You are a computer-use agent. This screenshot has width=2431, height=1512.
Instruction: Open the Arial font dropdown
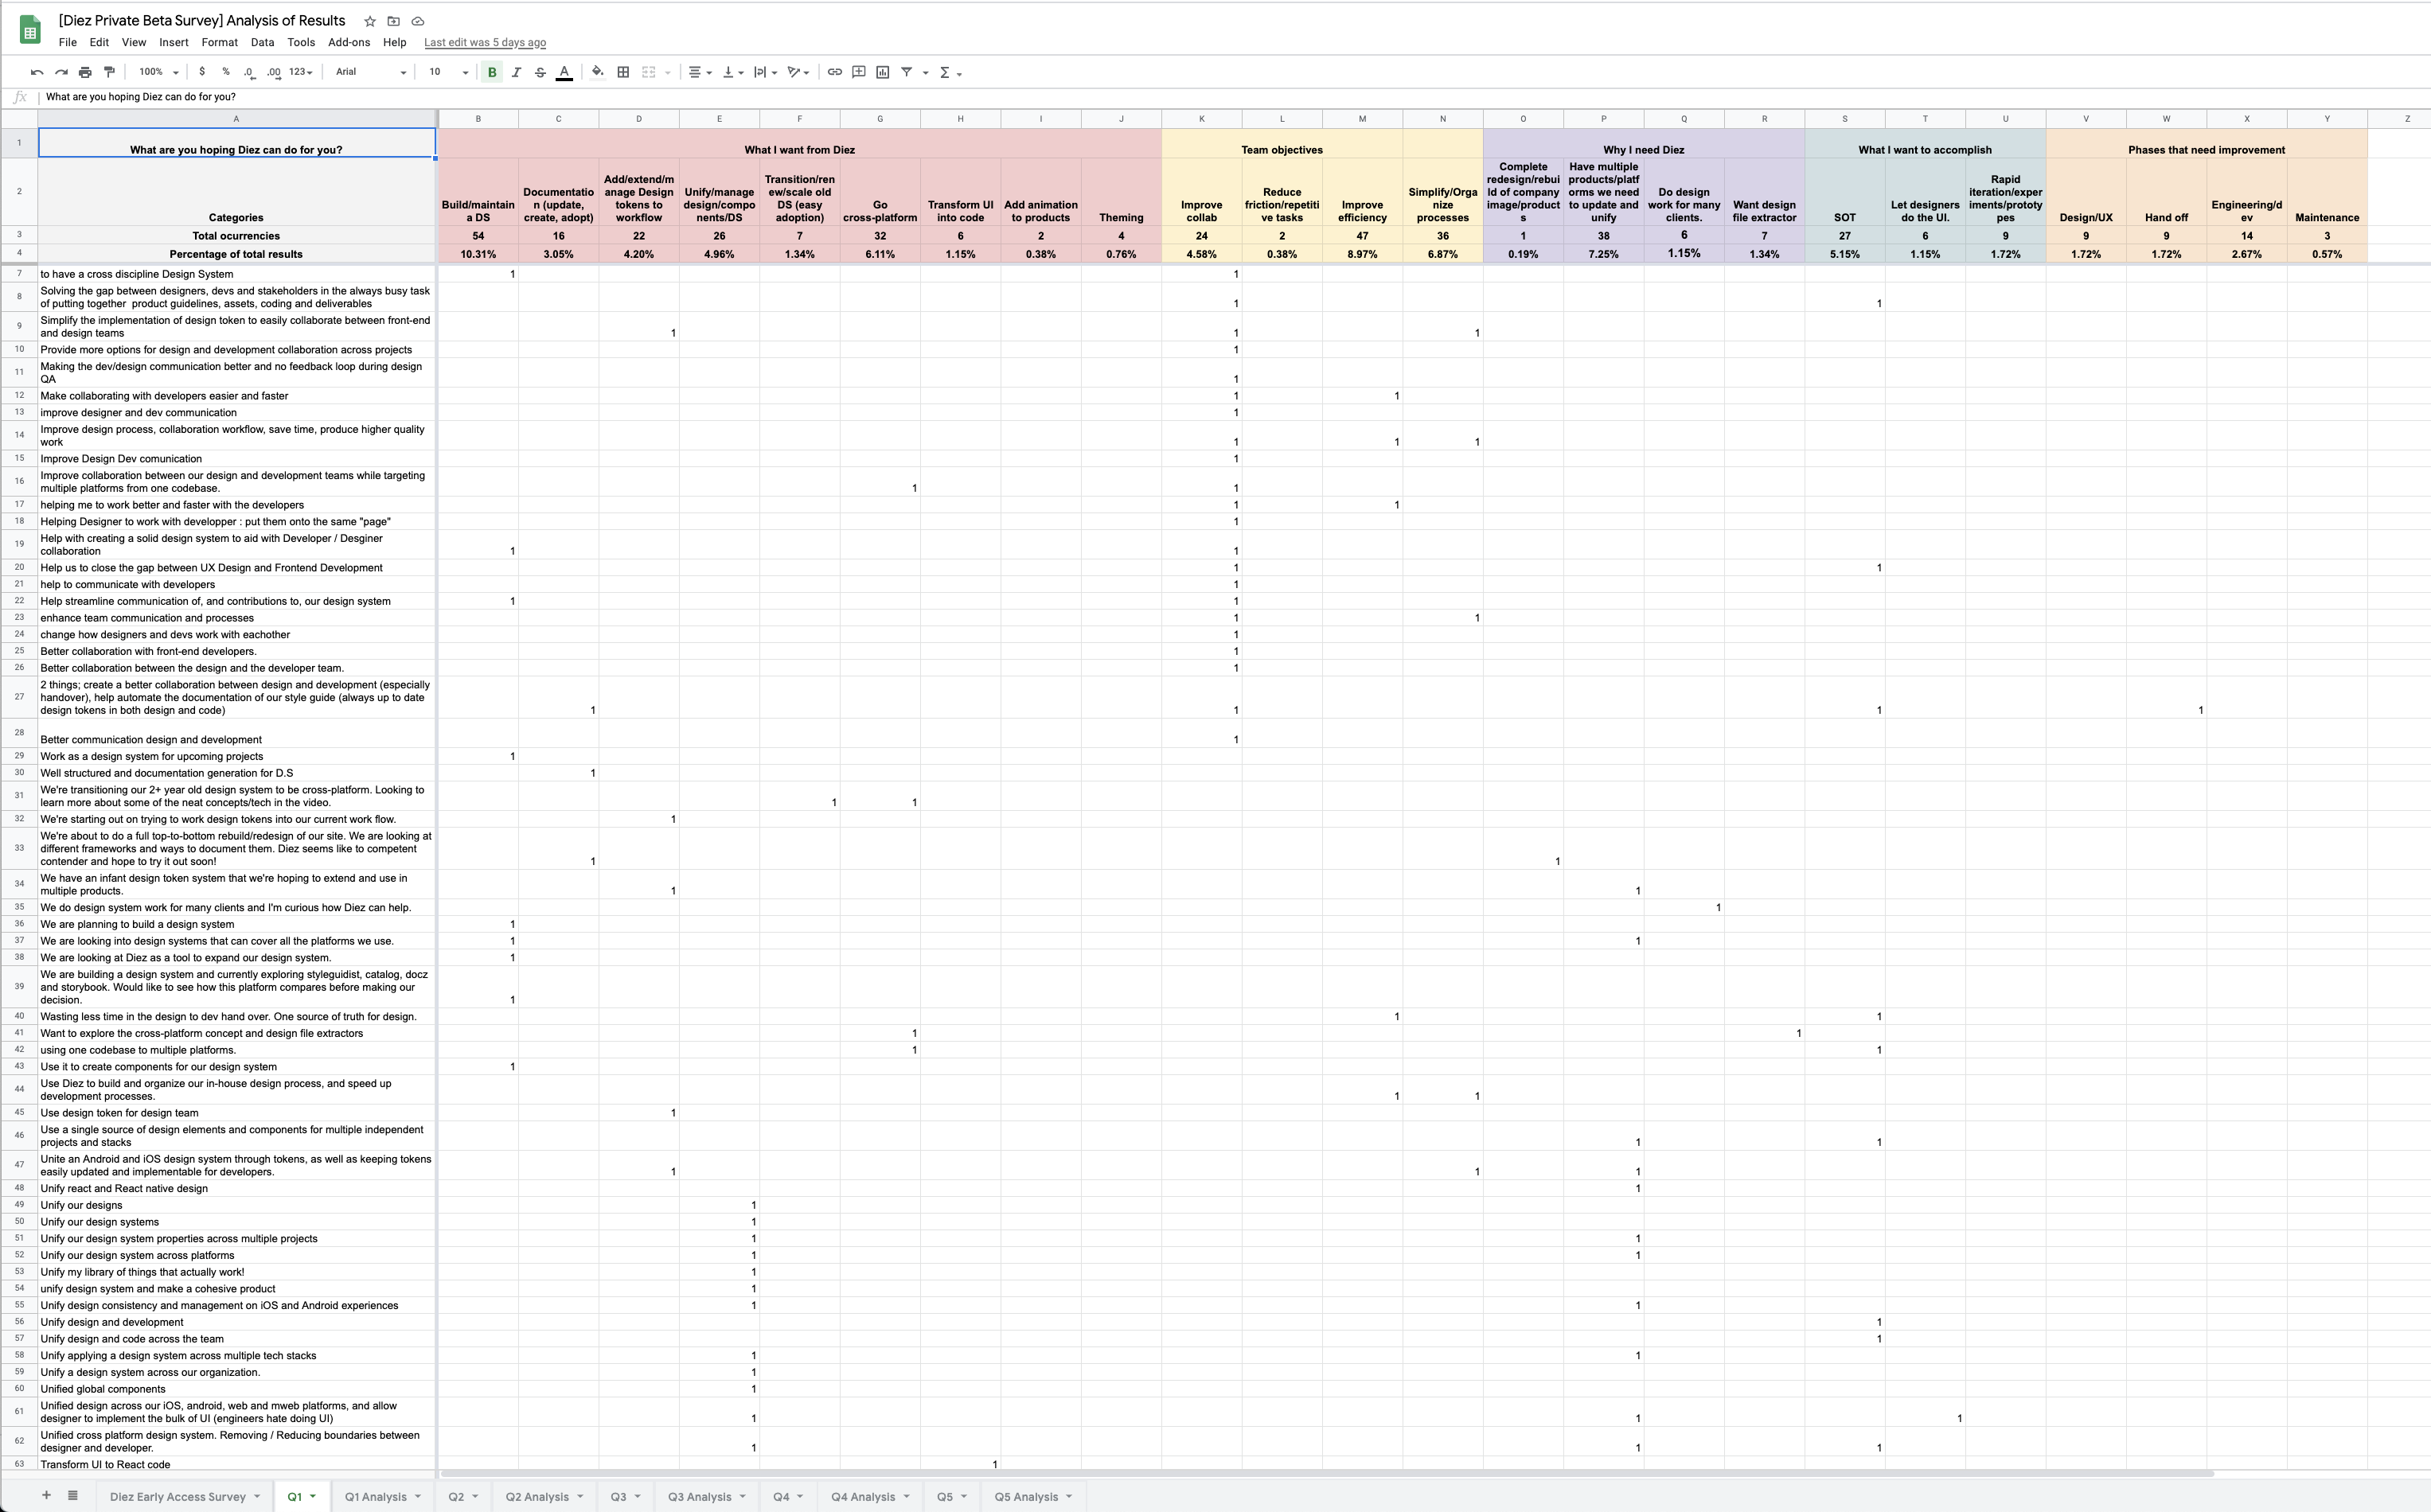pos(370,72)
